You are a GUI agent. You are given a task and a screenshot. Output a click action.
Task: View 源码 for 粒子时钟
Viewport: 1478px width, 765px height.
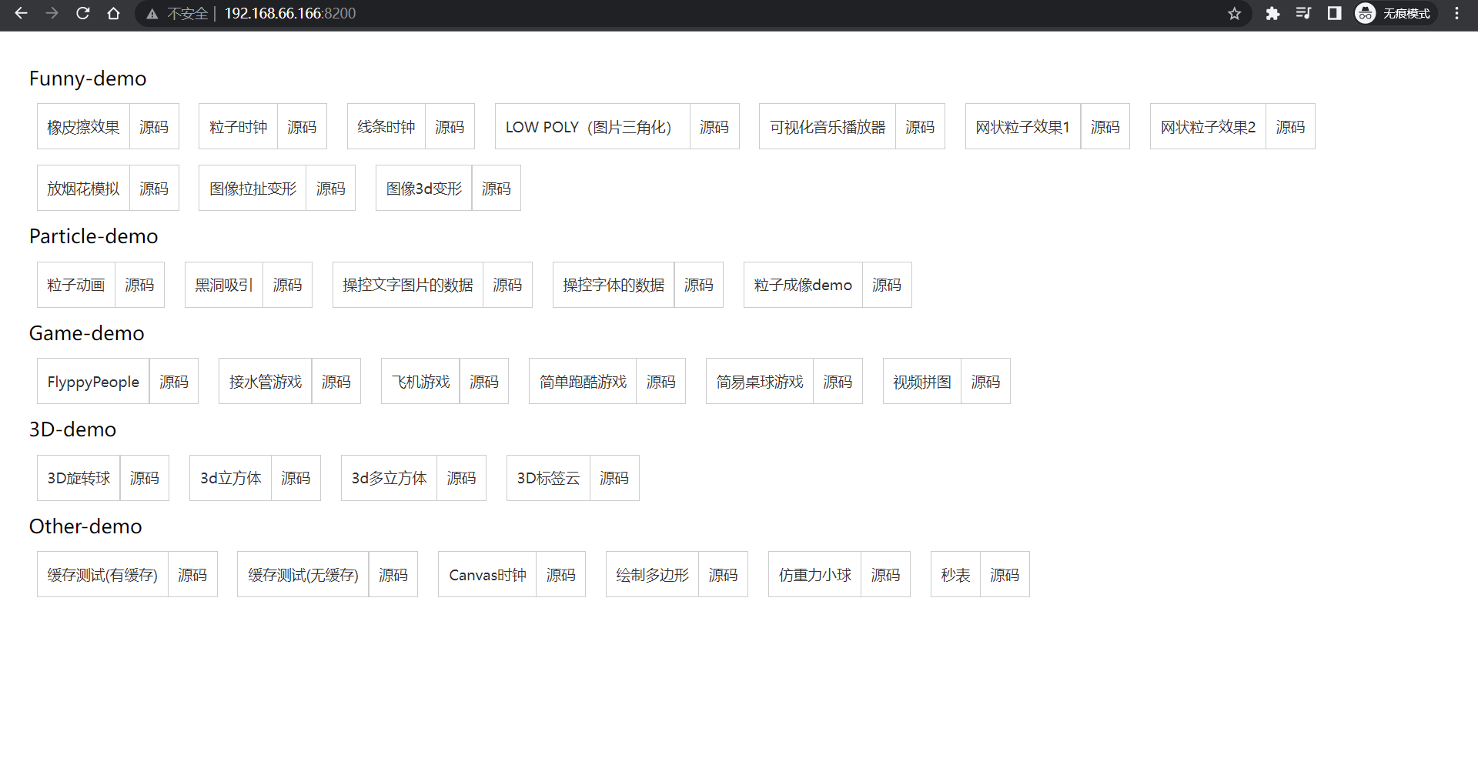302,127
